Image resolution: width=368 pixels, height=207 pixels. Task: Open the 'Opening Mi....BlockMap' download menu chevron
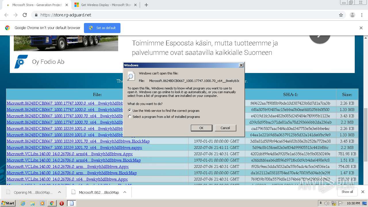pos(60,192)
